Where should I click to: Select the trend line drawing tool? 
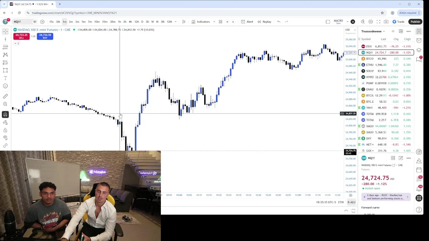5,39
